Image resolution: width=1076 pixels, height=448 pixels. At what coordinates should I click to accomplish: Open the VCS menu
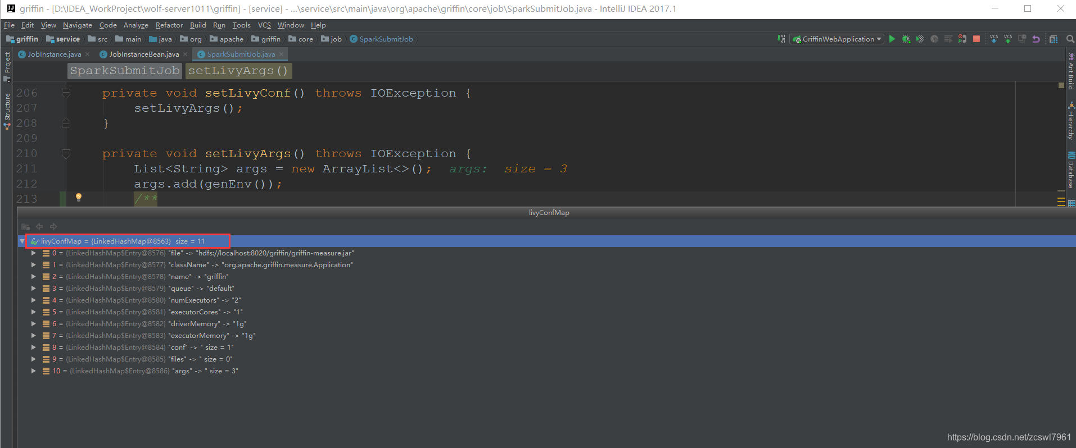coord(264,25)
